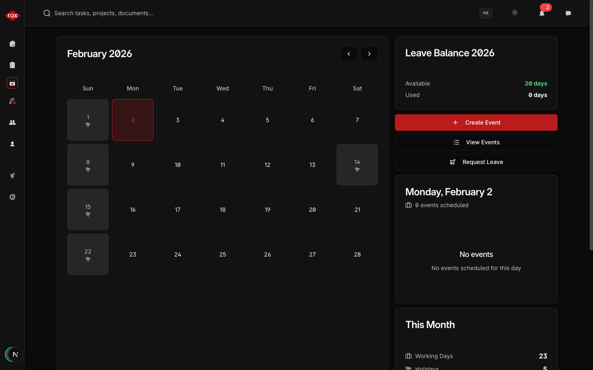Screen dimensions: 593x370
Task: Open the user avatar at sidebar bottom
Action: tap(14, 354)
